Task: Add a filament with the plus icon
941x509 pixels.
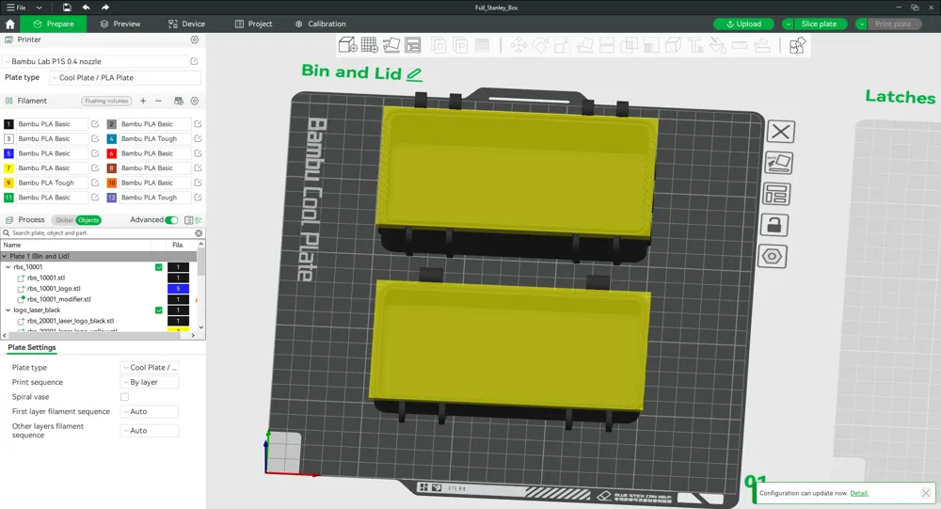Action: click(143, 101)
